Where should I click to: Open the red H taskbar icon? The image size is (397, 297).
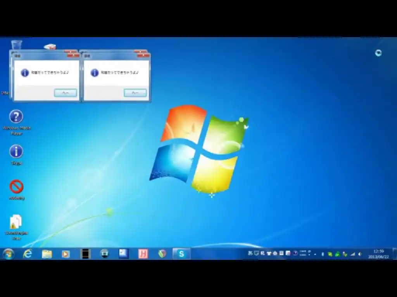pyautogui.click(x=143, y=254)
